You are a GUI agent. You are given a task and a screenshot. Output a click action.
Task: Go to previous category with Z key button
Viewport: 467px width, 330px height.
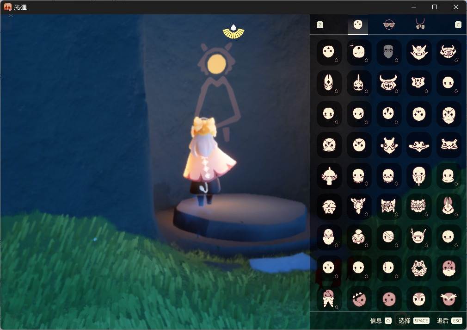320,25
